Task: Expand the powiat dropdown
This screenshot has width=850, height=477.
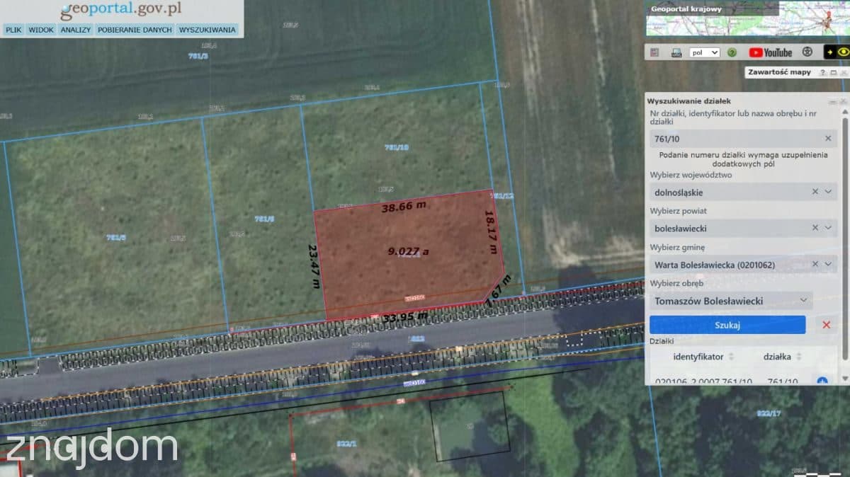Action: click(x=828, y=228)
